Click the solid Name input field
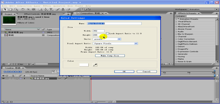220x104 pixels. coord(114,23)
